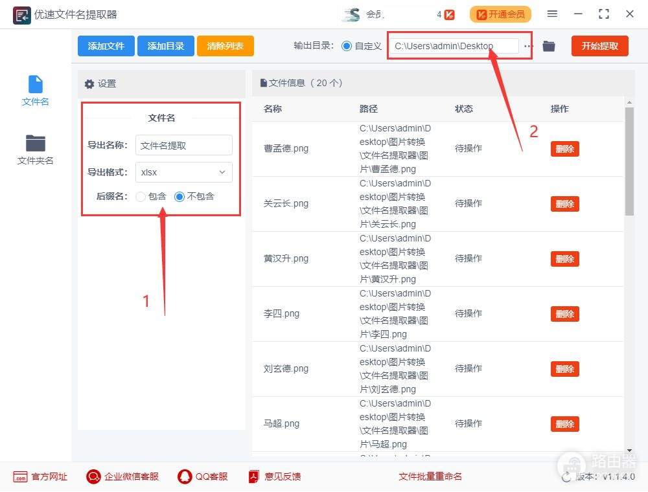This screenshot has height=492, width=648.
Task: Delete the 刘玄德.png row
Action: point(564,369)
